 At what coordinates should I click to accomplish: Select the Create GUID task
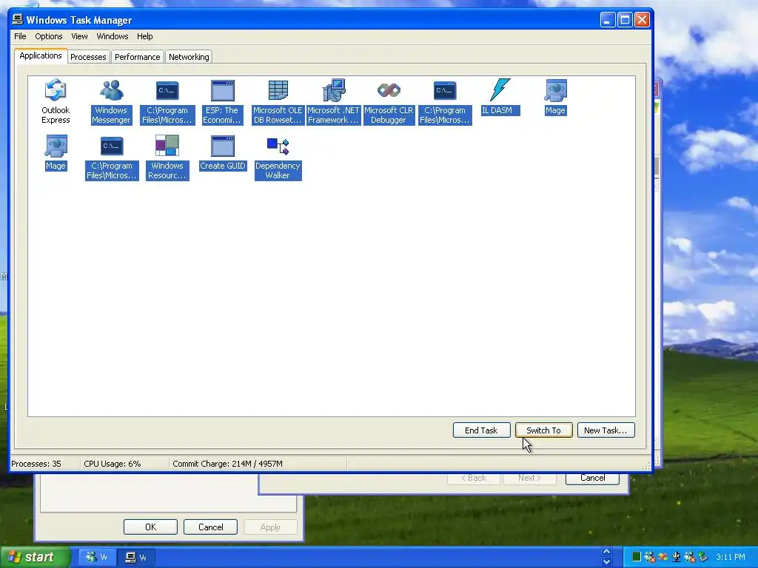(222, 152)
